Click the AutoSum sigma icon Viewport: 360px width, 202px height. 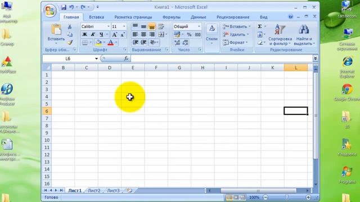[260, 26]
